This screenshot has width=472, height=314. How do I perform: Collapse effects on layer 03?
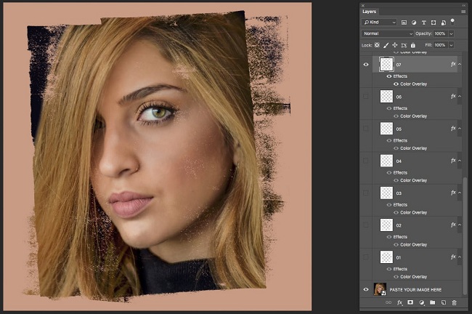(460, 193)
